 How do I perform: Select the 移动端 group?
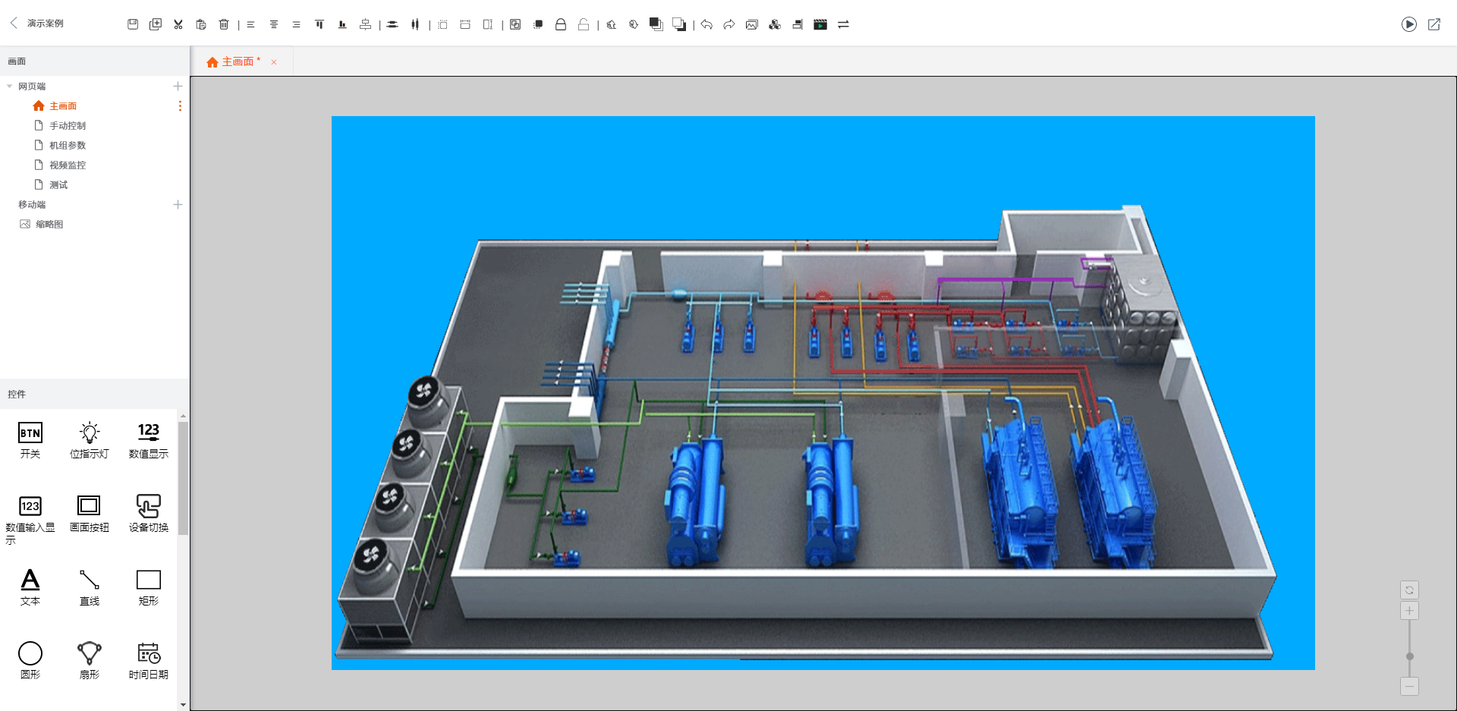point(32,205)
